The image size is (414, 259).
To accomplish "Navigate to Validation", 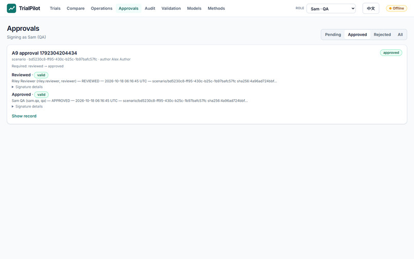I will pyautogui.click(x=171, y=8).
